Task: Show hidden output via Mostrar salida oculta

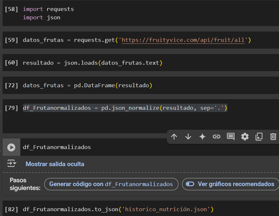Action: tap(55, 164)
